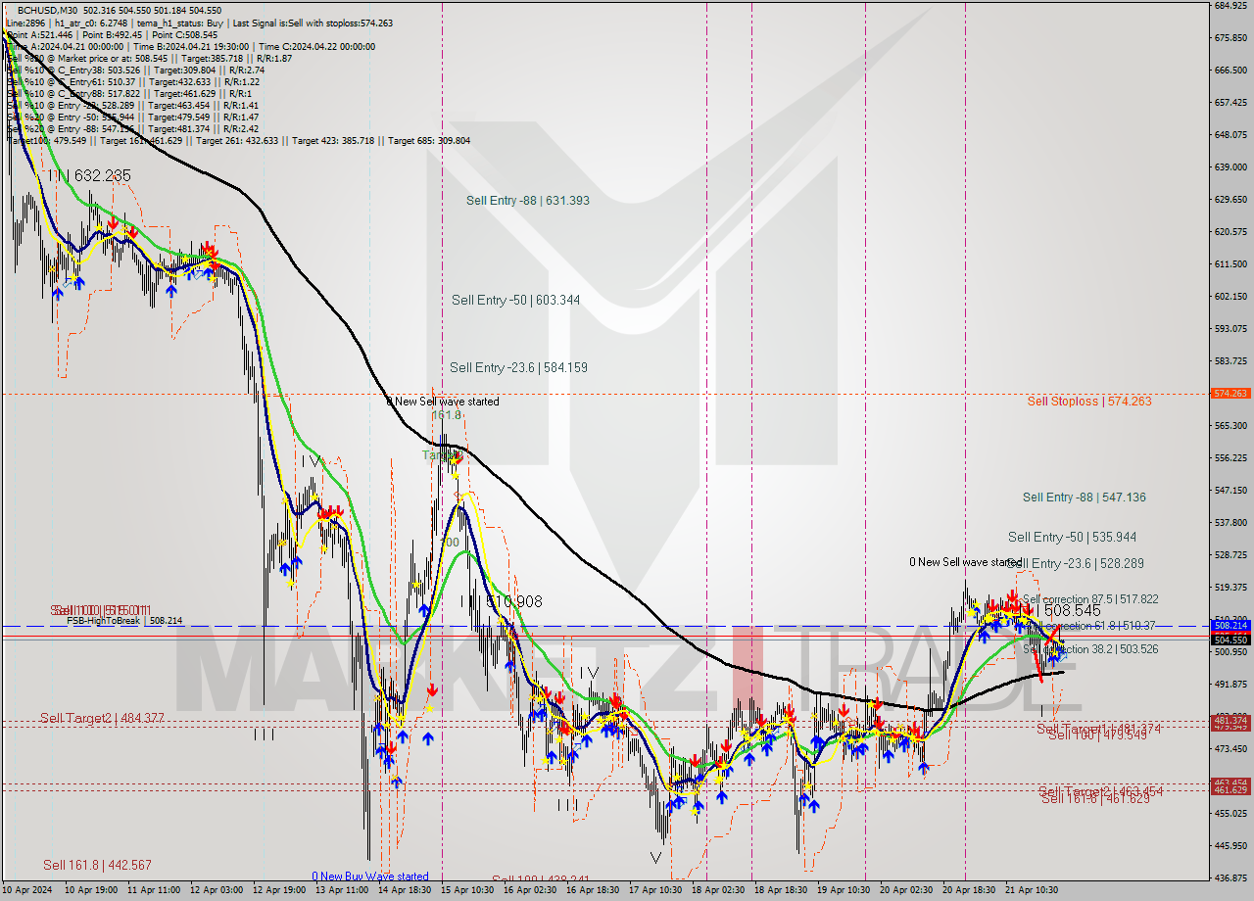This screenshot has height=901, width=1254.
Task: Click the 'Sell Stoploss | 574.263' label
Action: coord(1089,402)
